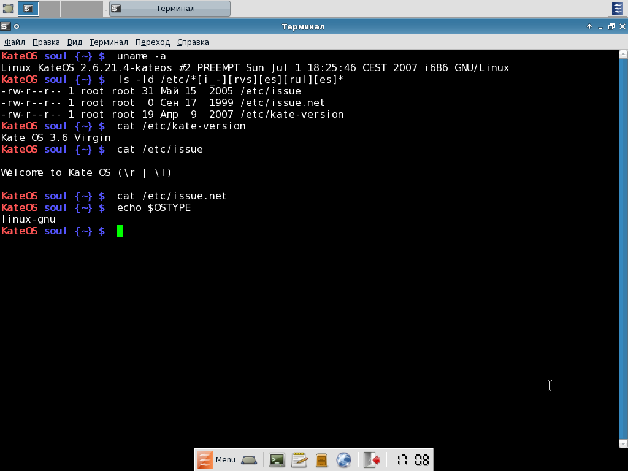Click the 'uname -a' command text
Screen dimensions: 628x471
pyautogui.click(x=142, y=56)
